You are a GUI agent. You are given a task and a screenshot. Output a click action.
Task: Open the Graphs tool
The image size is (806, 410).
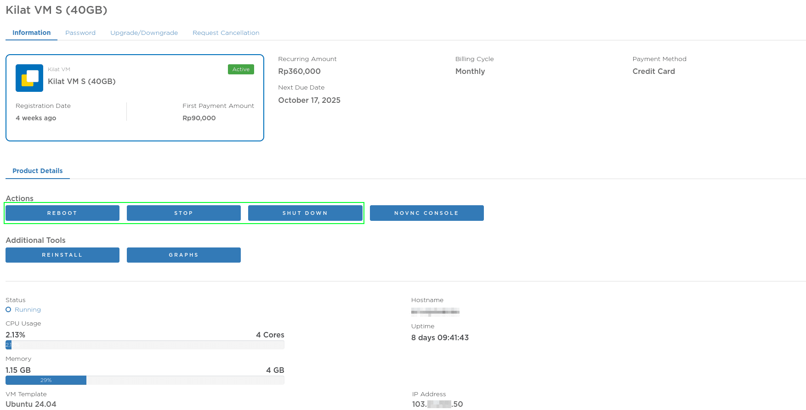pos(183,255)
